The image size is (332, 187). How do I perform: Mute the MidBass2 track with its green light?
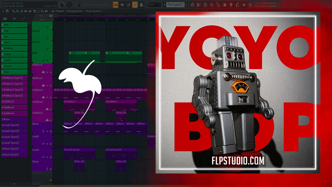[x=51, y=85]
